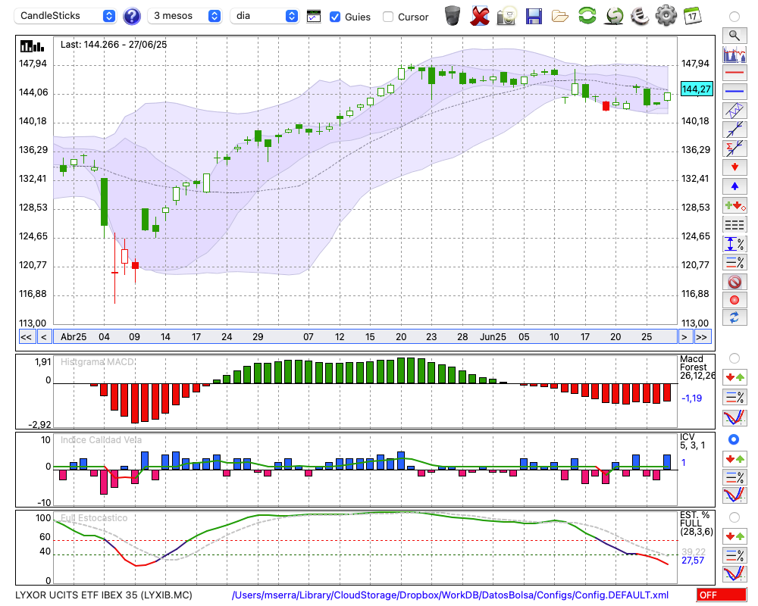The height and width of the screenshot is (606, 758).
Task: Click the red prohibited circle icon
Action: pos(735,282)
